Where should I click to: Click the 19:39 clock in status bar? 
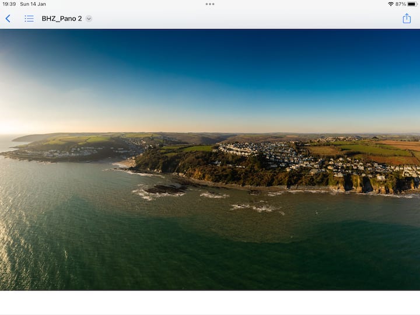(x=9, y=4)
